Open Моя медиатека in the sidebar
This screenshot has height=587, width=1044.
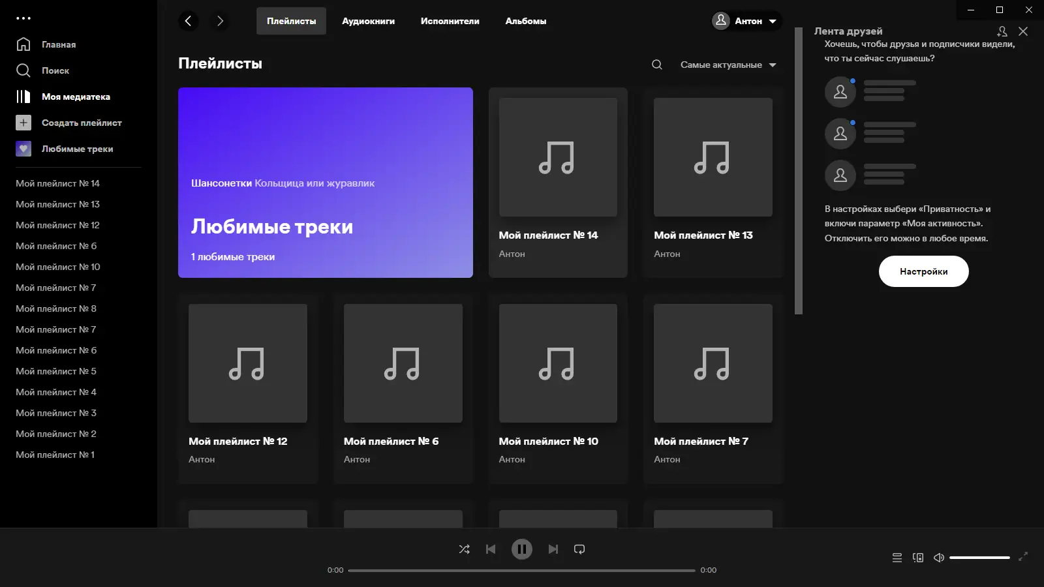(76, 97)
